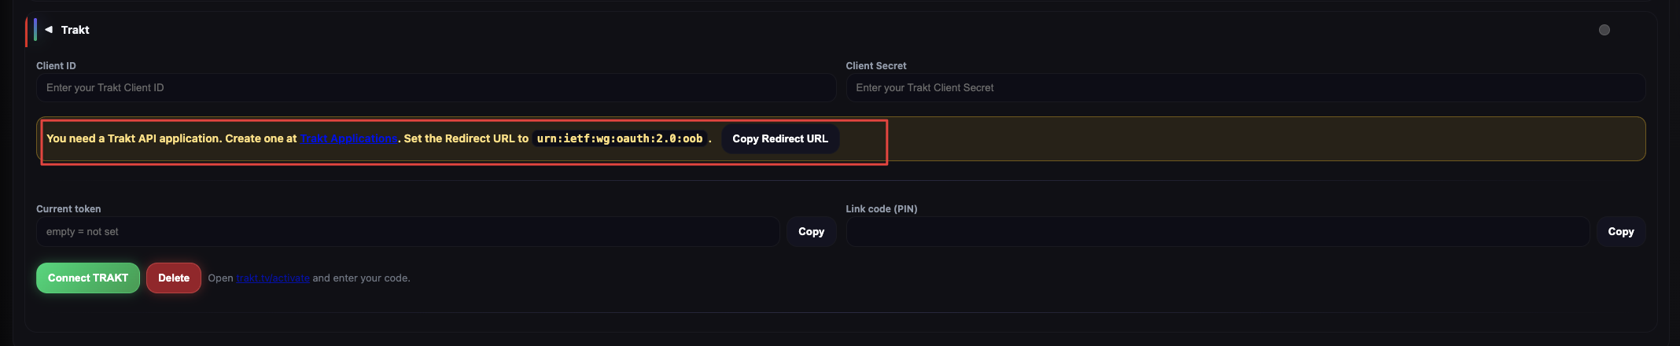1680x346 pixels.
Task: Click the Client Secret label
Action: 876,66
